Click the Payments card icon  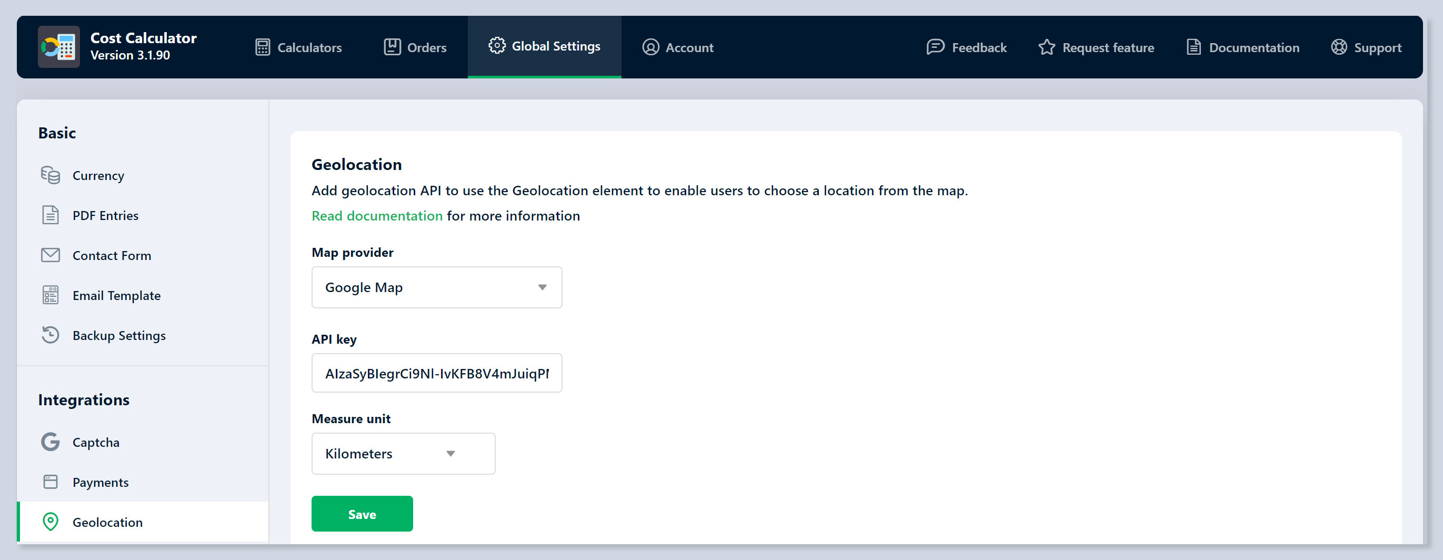point(51,482)
